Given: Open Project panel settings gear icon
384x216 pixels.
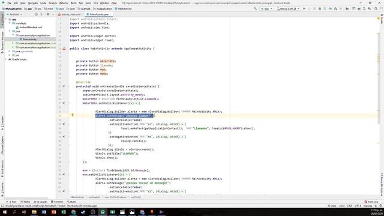Looking at the screenshot, I should coord(48,14).
